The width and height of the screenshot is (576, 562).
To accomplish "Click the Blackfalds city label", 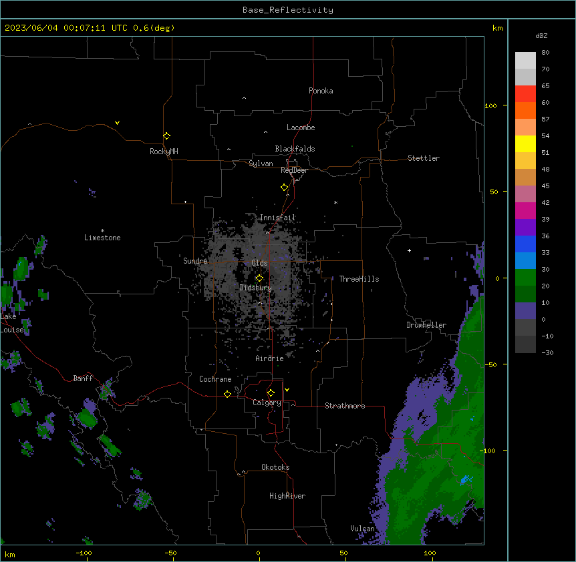I will coord(295,149).
